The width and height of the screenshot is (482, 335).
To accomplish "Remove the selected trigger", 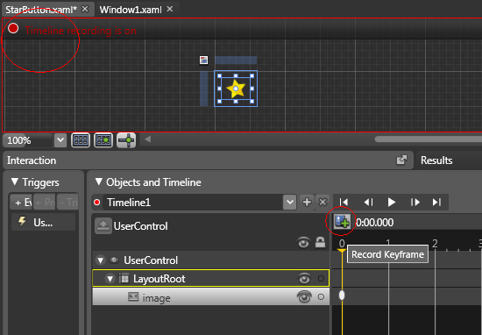I will coord(68,202).
